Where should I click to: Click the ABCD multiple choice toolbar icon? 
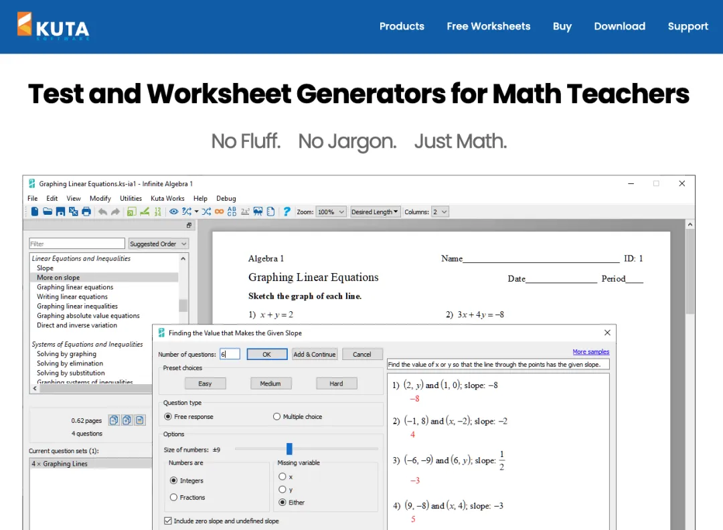[x=232, y=211]
